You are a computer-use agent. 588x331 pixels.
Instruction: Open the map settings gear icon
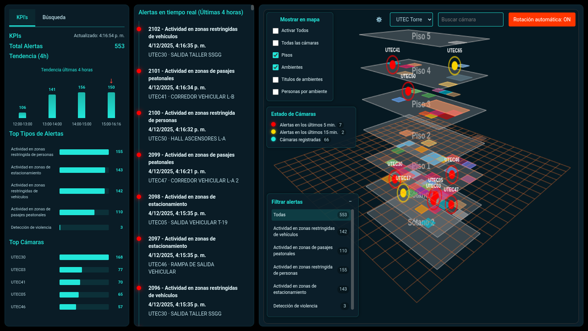[379, 19]
